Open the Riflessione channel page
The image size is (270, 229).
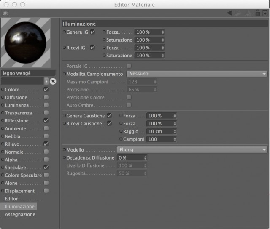click(x=16, y=121)
